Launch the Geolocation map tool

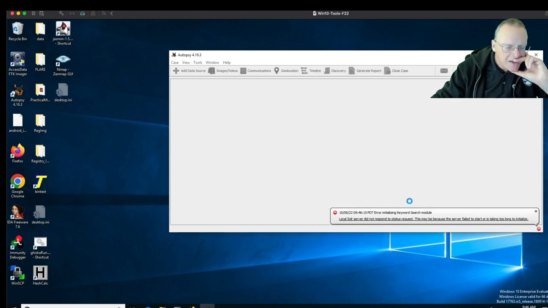point(286,71)
